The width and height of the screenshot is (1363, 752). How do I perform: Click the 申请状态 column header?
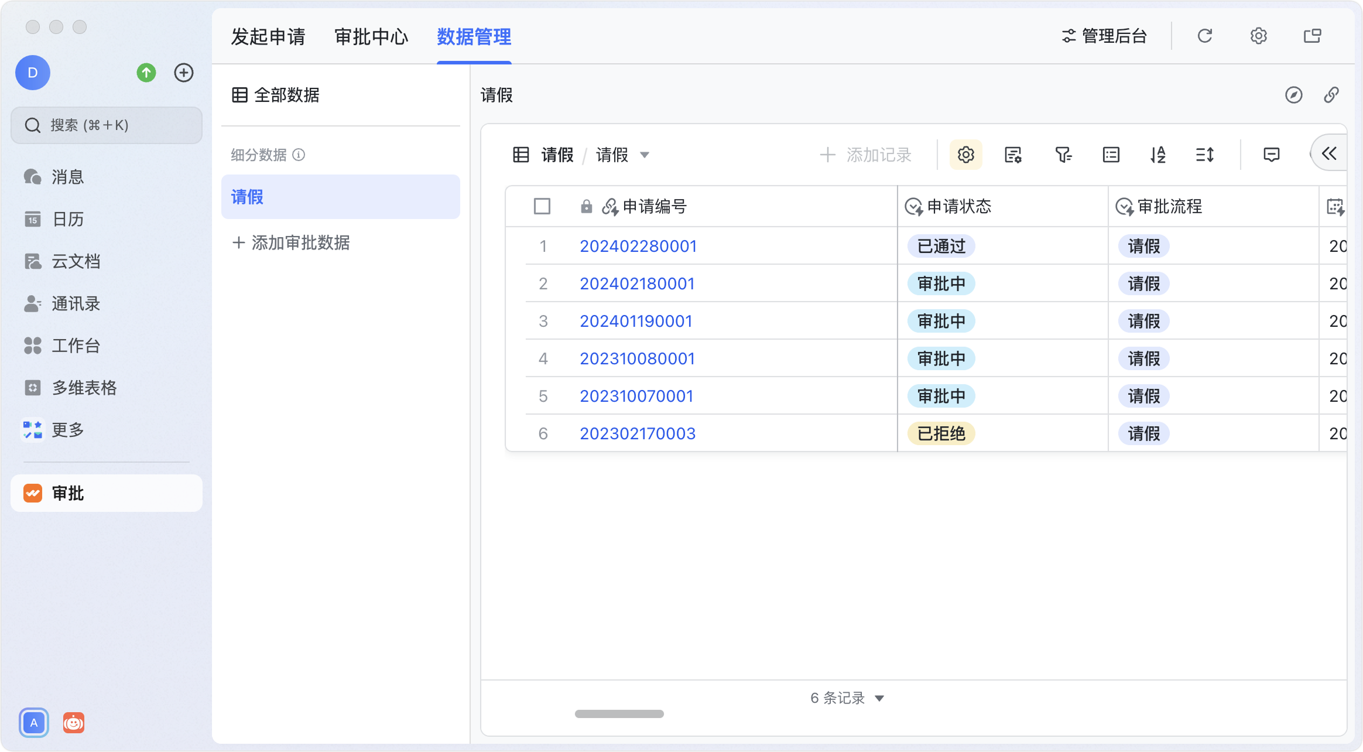pos(1002,206)
